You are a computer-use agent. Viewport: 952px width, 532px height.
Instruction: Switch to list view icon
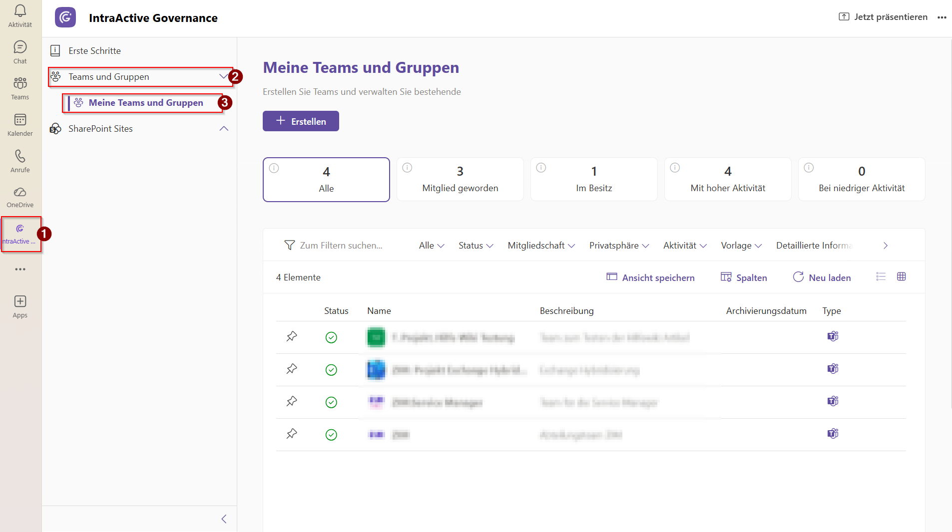click(881, 276)
